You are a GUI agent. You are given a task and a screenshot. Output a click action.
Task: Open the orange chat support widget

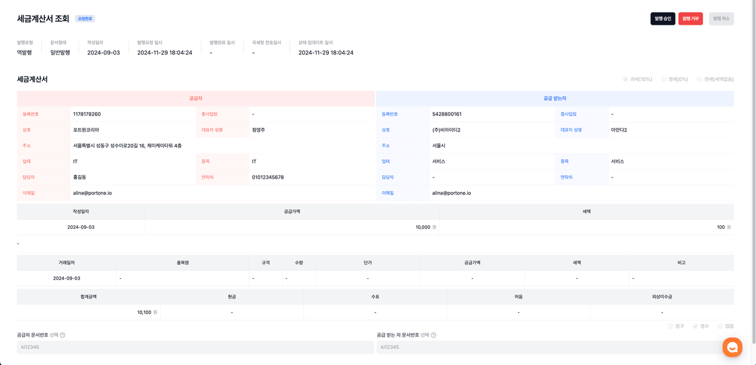[732, 347]
